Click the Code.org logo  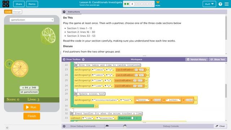(x=6, y=4)
